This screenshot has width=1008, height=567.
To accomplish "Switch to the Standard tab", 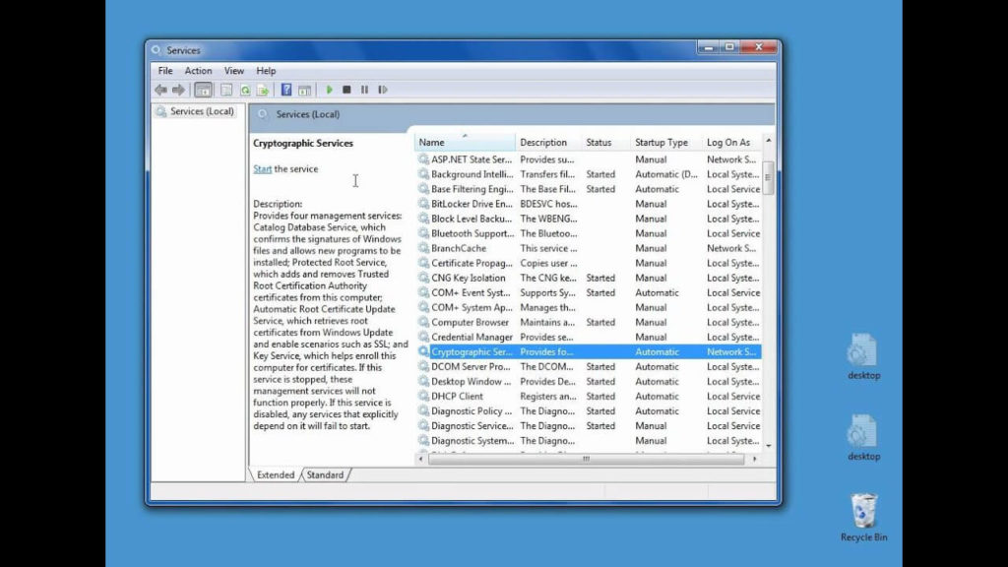I will 325,475.
